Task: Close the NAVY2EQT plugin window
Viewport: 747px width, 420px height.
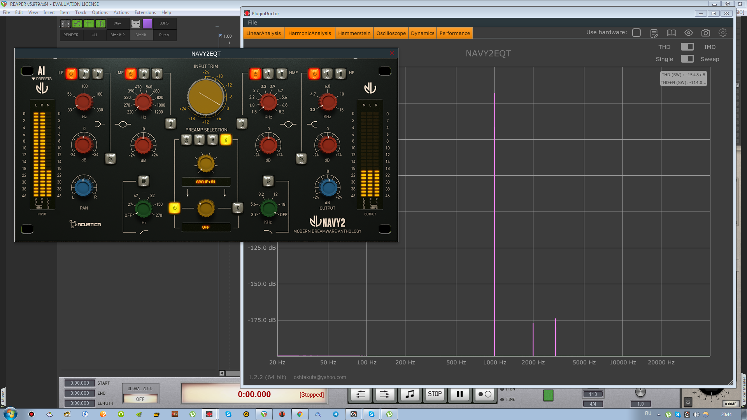Action: (x=392, y=53)
